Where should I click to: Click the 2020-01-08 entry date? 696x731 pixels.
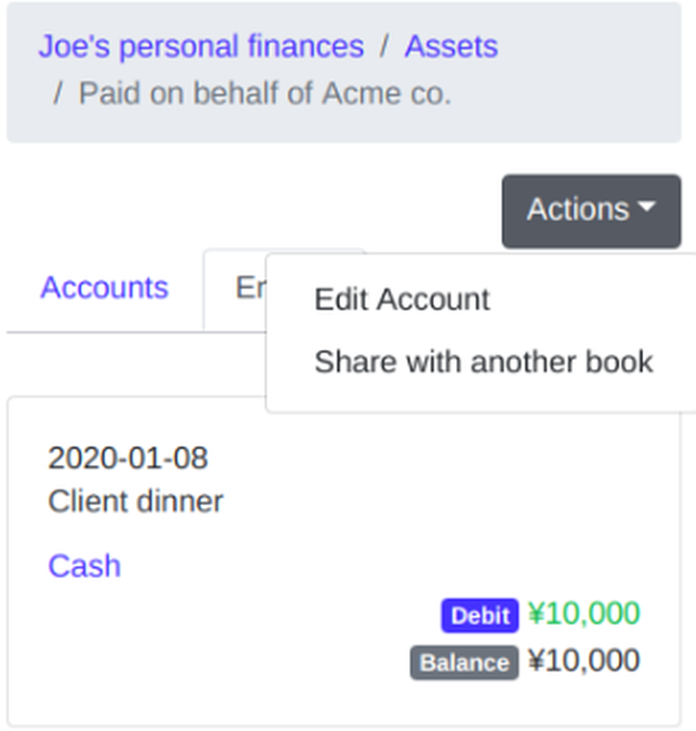[x=128, y=458]
